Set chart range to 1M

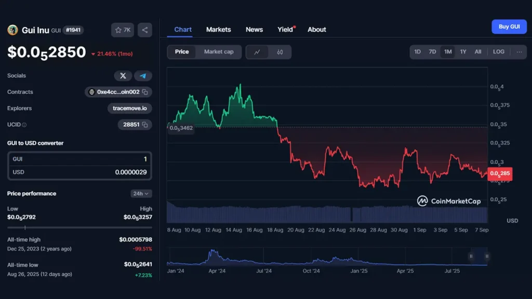coord(448,52)
